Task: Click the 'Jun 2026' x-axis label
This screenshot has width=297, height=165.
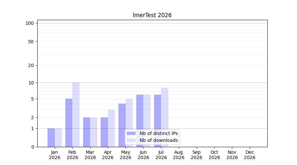Action: click(144, 155)
